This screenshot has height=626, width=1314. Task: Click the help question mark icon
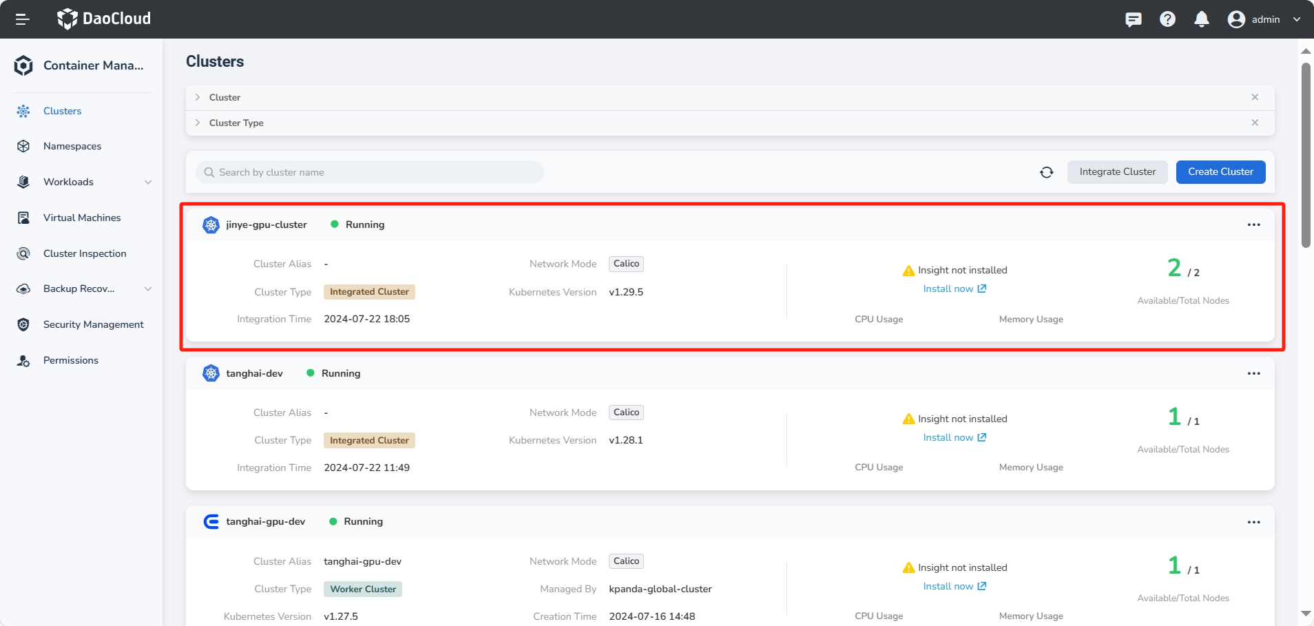(1167, 19)
